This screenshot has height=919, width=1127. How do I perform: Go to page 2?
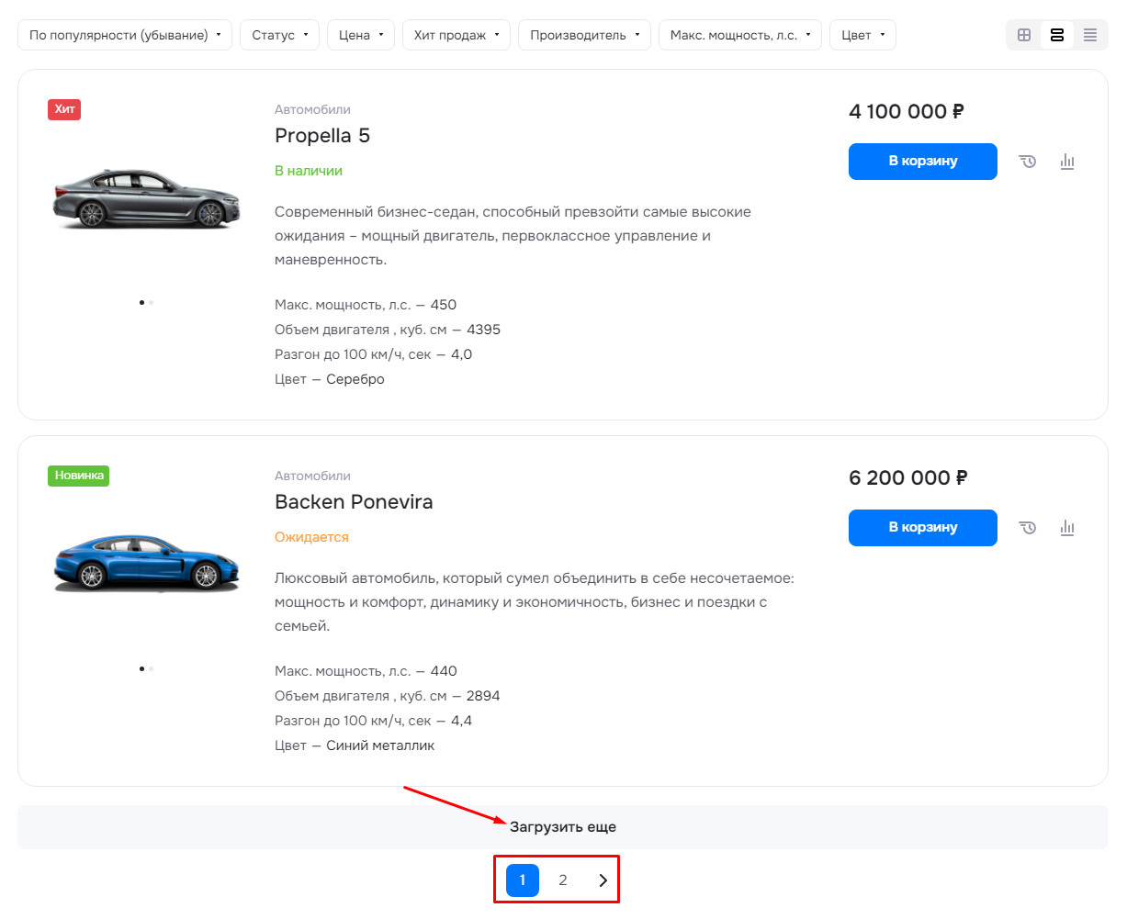coord(563,880)
